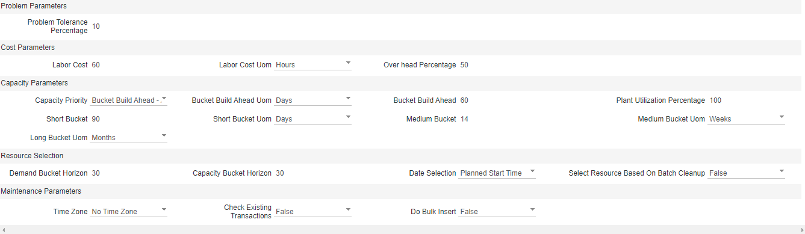Open Check Existing Transactions dropdown
805x234 pixels.
tap(312, 212)
